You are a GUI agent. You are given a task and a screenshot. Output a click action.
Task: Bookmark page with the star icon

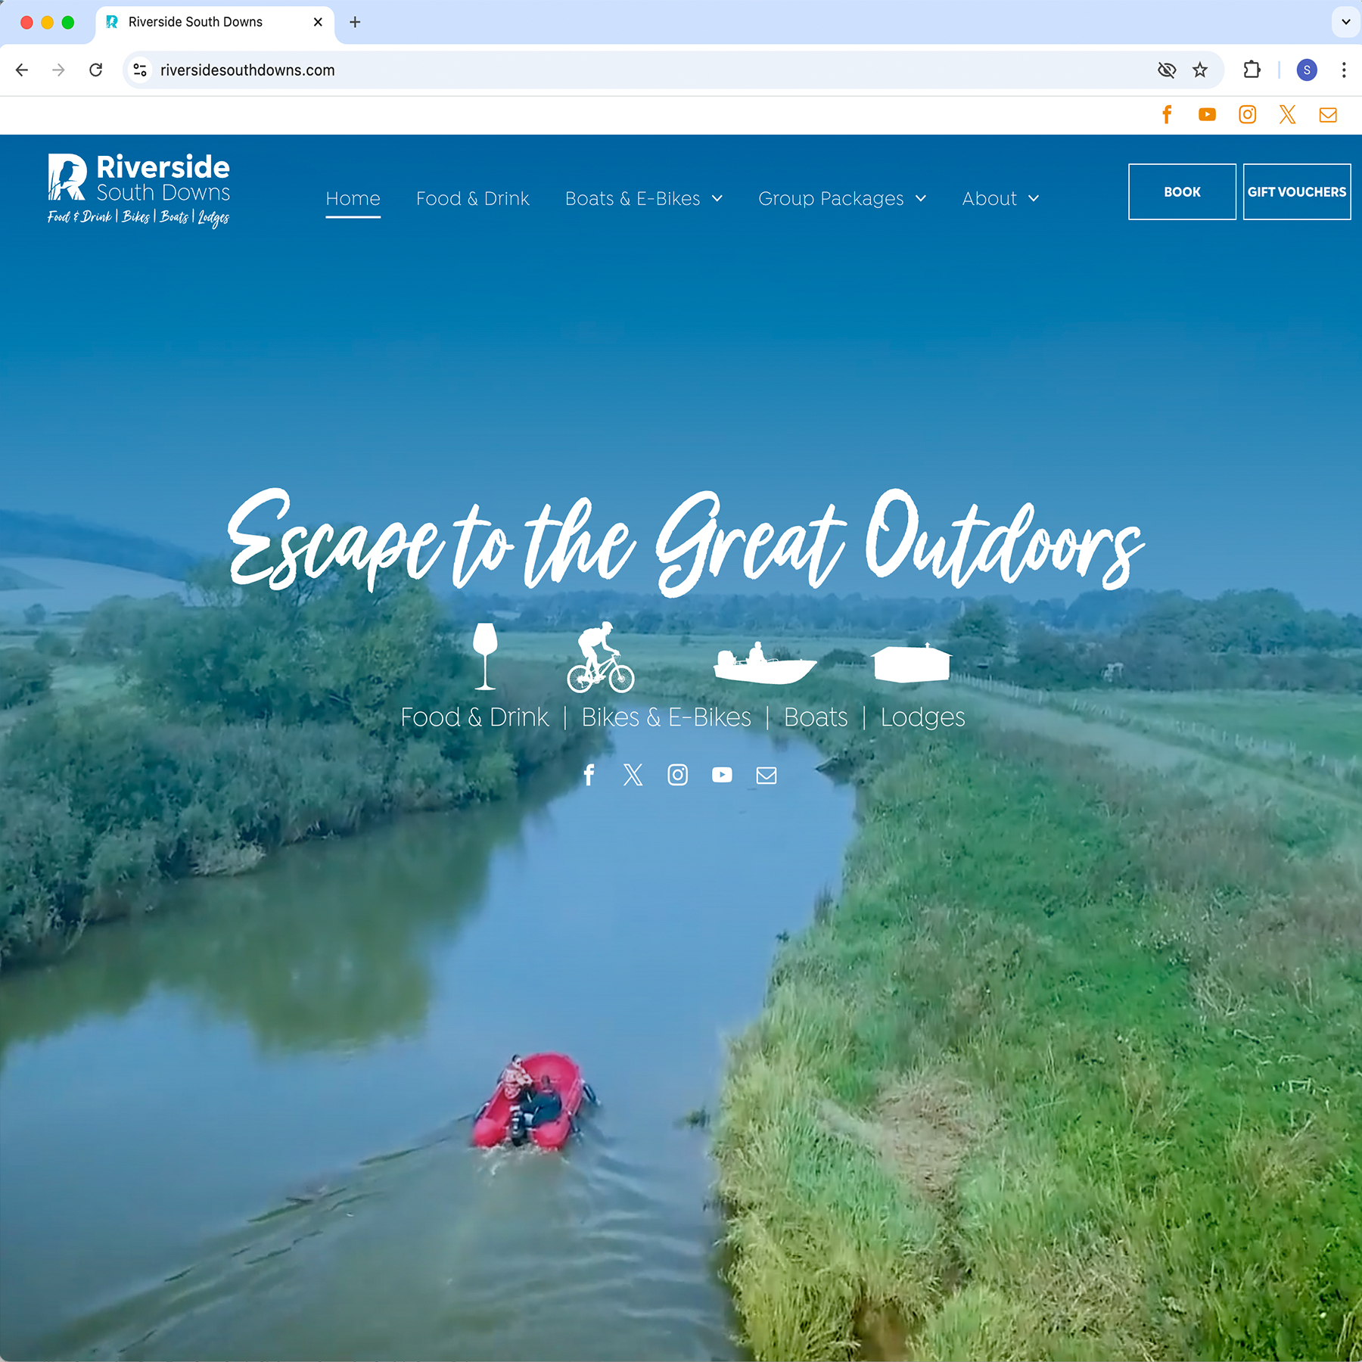pyautogui.click(x=1200, y=70)
